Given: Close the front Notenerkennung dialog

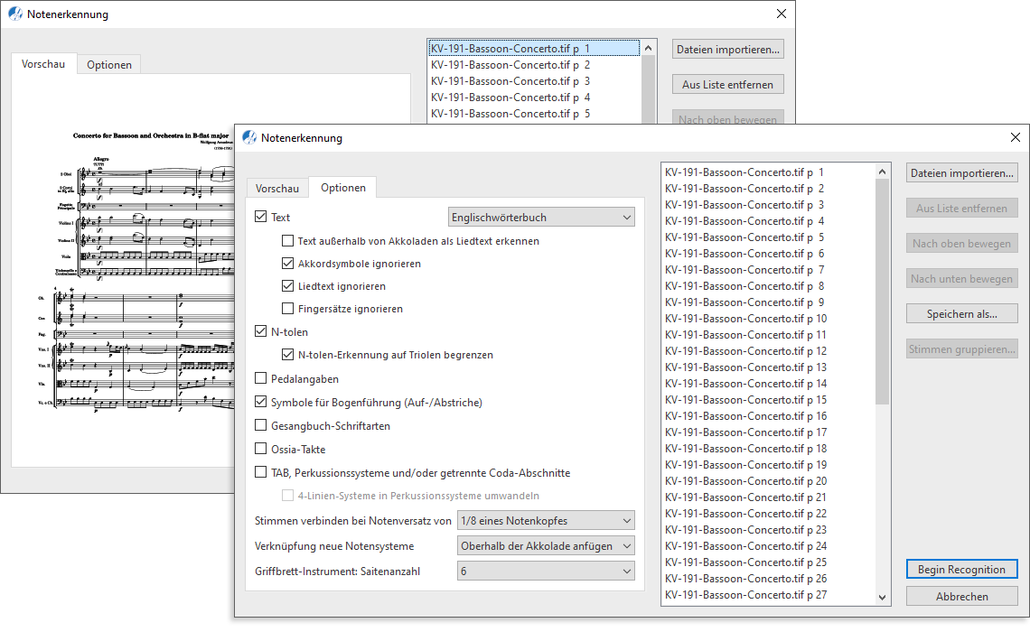Looking at the screenshot, I should click(1016, 138).
